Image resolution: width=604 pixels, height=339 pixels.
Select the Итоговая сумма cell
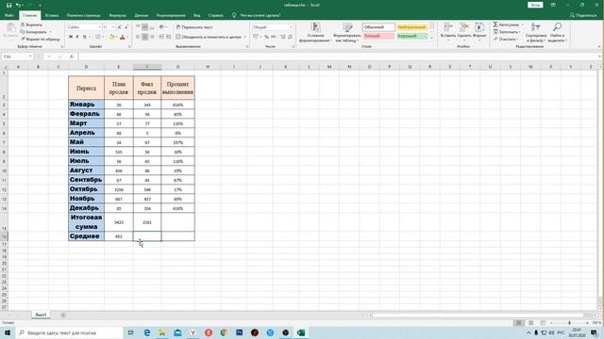coord(86,222)
